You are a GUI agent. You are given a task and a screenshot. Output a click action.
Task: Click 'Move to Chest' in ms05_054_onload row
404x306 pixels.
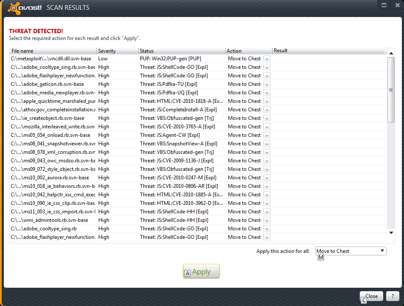pos(244,135)
